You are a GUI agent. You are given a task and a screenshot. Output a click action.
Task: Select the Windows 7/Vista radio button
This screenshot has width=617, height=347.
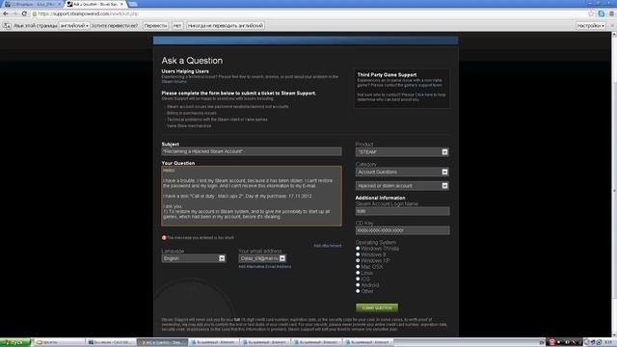click(358, 249)
